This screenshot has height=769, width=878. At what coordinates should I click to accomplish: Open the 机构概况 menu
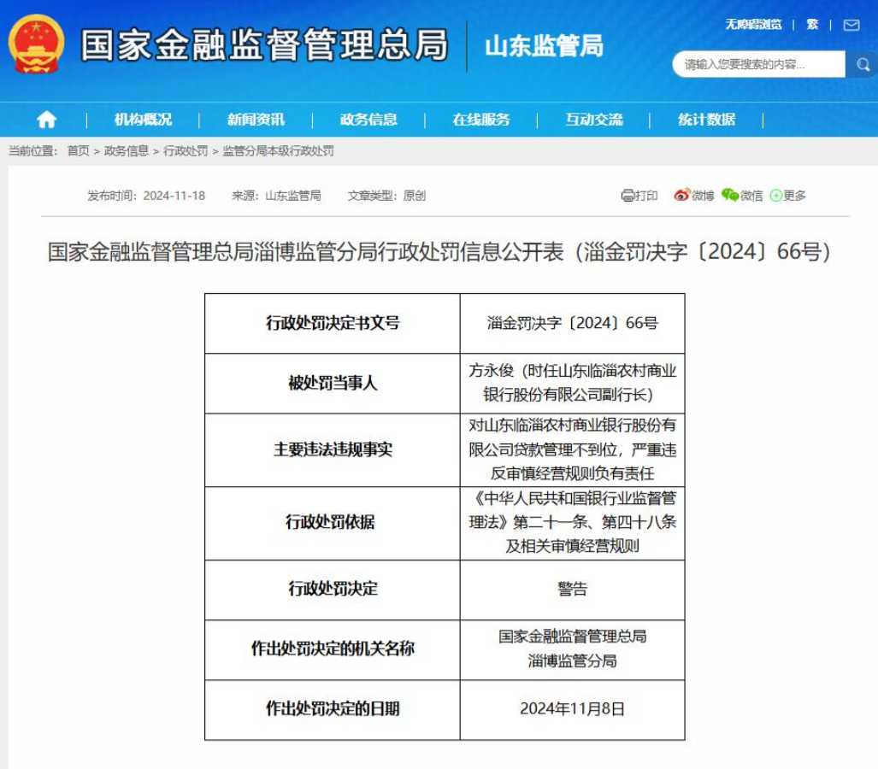[x=144, y=120]
